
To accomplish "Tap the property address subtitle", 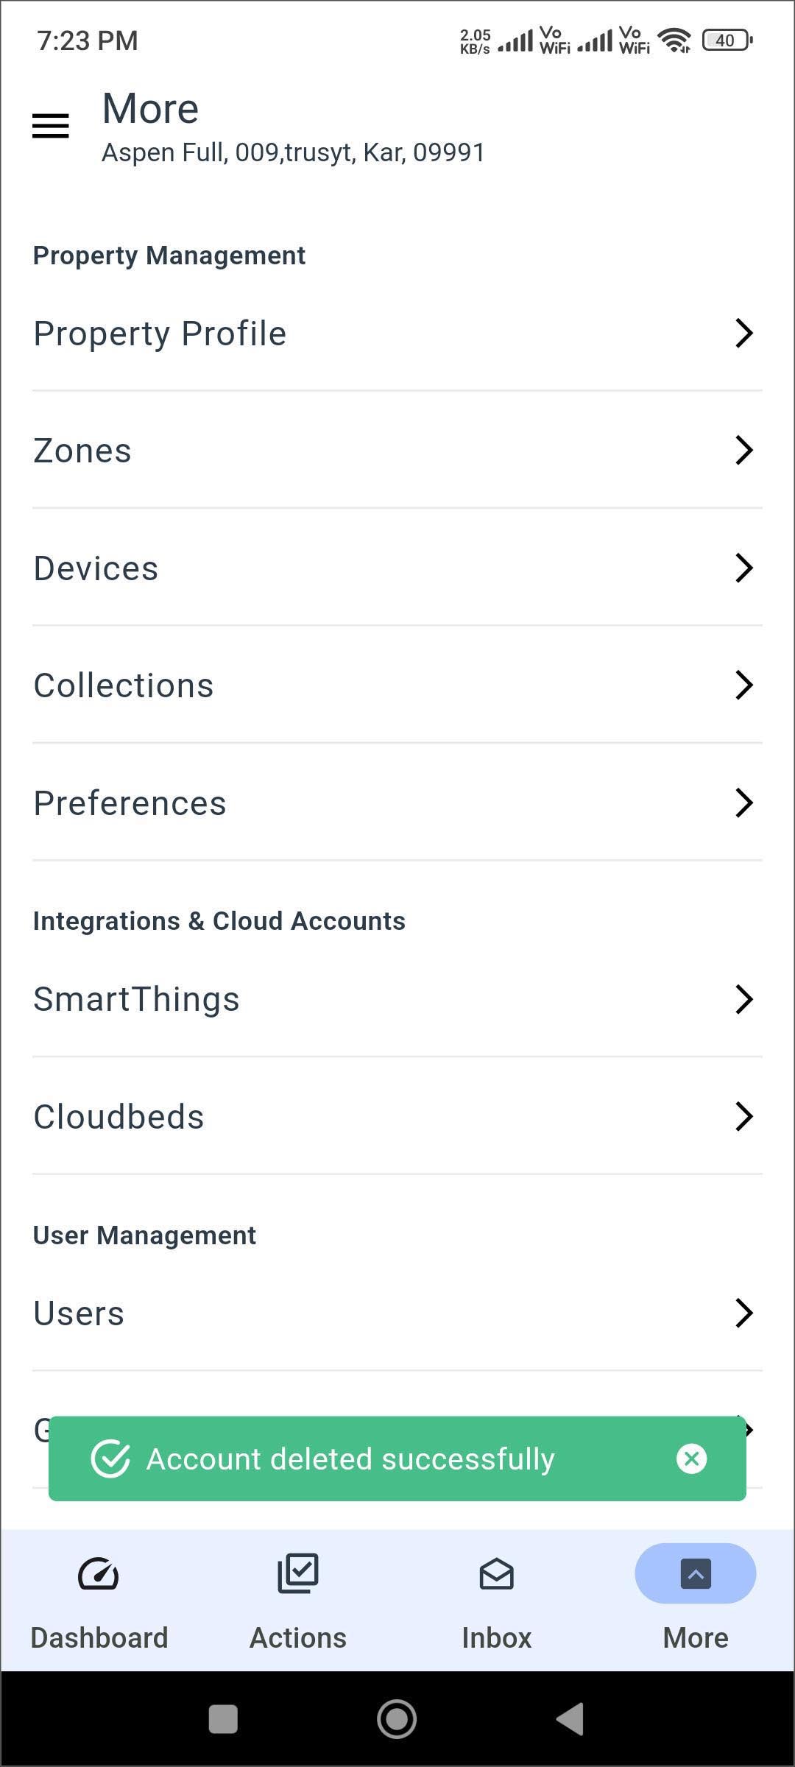I will [x=293, y=152].
